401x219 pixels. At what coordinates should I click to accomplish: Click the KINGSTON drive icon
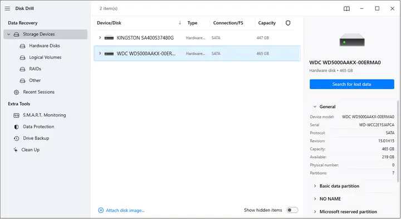109,38
